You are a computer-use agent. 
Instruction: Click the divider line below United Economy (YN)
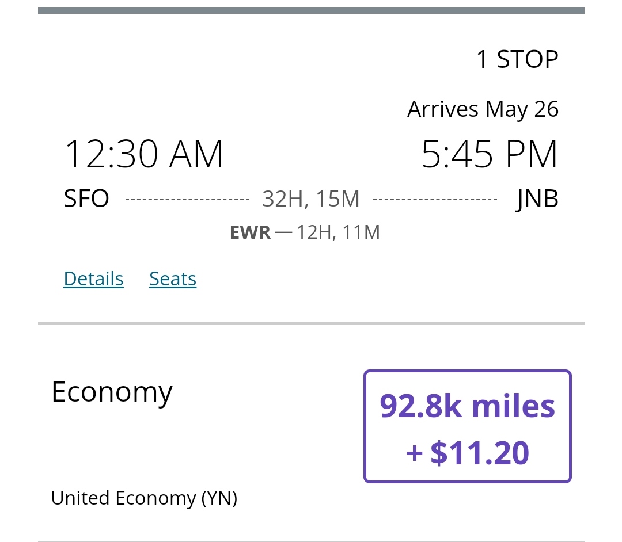311,540
